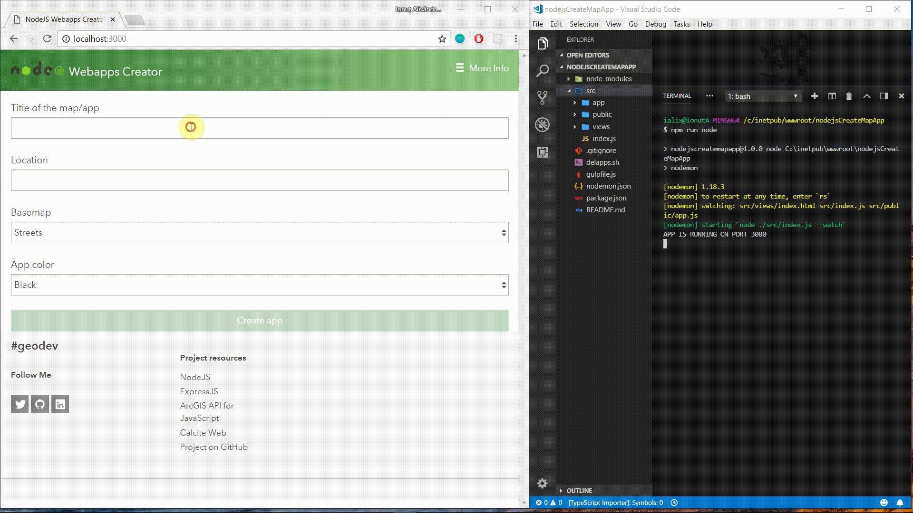
Task: Open the Selection menu
Action: tap(584, 24)
